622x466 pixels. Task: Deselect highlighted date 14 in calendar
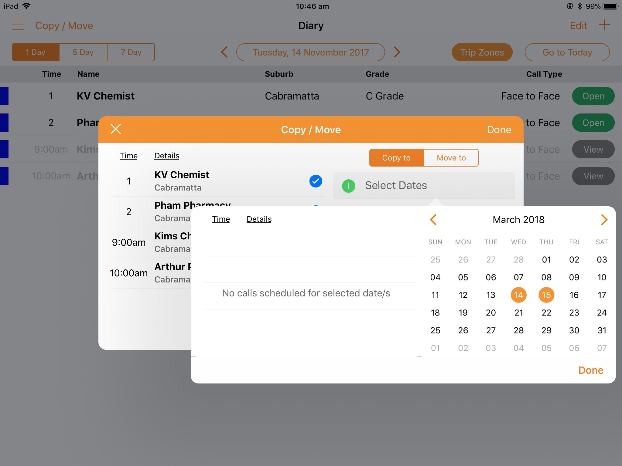[518, 295]
